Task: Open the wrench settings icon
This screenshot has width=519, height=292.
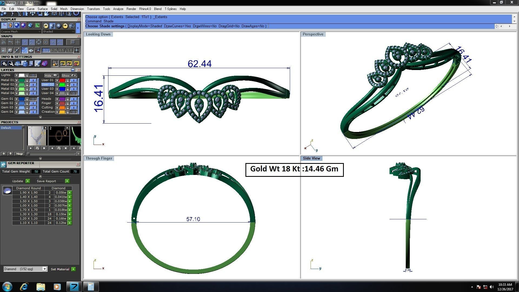Action: coord(11,64)
